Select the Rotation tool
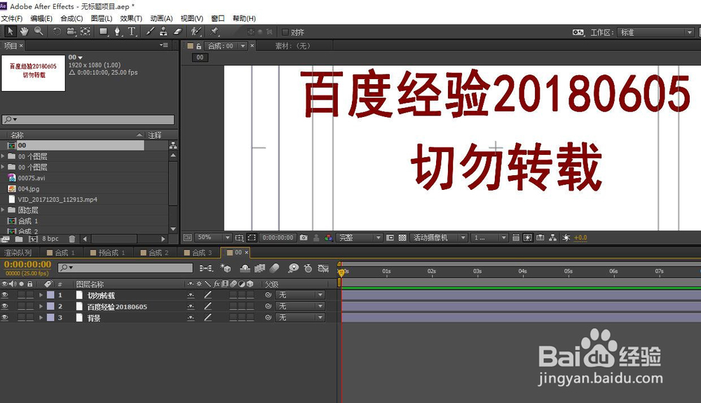Viewport: 701px width, 403px height. [57, 32]
